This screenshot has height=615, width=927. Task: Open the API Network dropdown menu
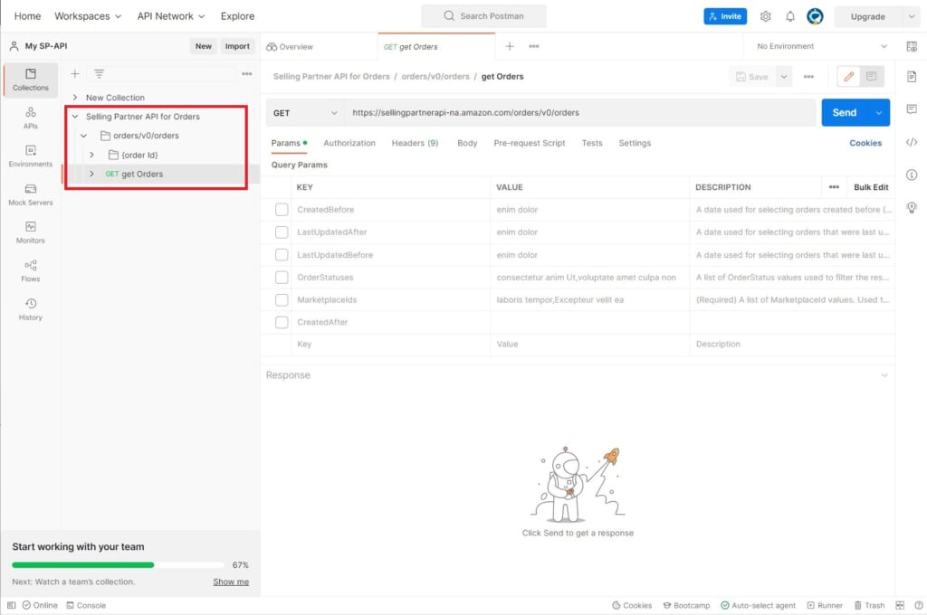tap(171, 16)
